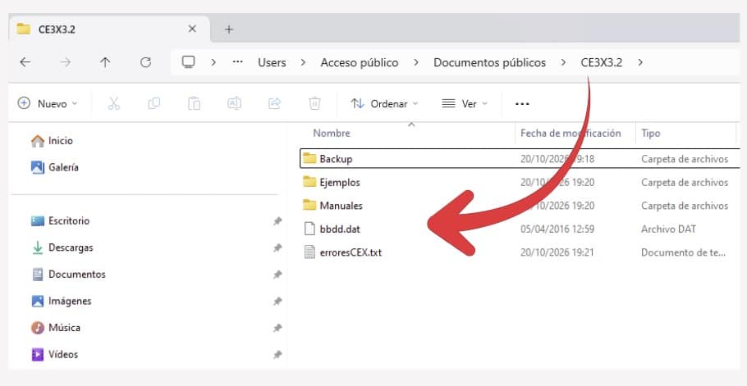Viewport: 747px width, 386px height.
Task: Refresh the current folder view
Action: pyautogui.click(x=146, y=61)
